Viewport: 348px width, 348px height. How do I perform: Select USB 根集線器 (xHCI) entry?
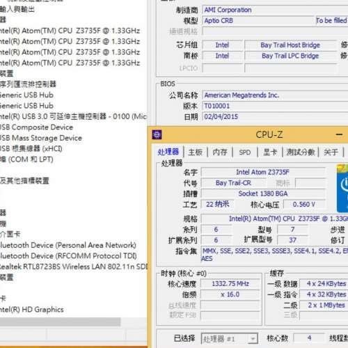[31, 148]
